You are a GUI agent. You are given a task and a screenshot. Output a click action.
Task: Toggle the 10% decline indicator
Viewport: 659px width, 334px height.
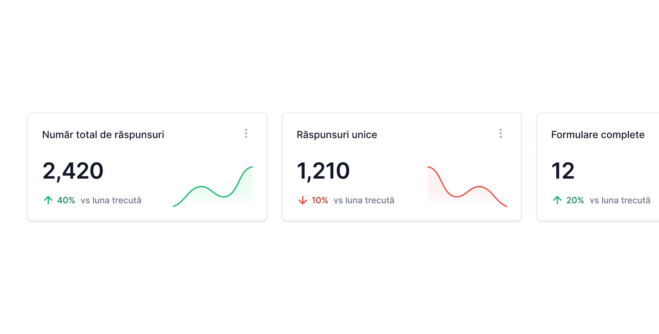pos(320,200)
